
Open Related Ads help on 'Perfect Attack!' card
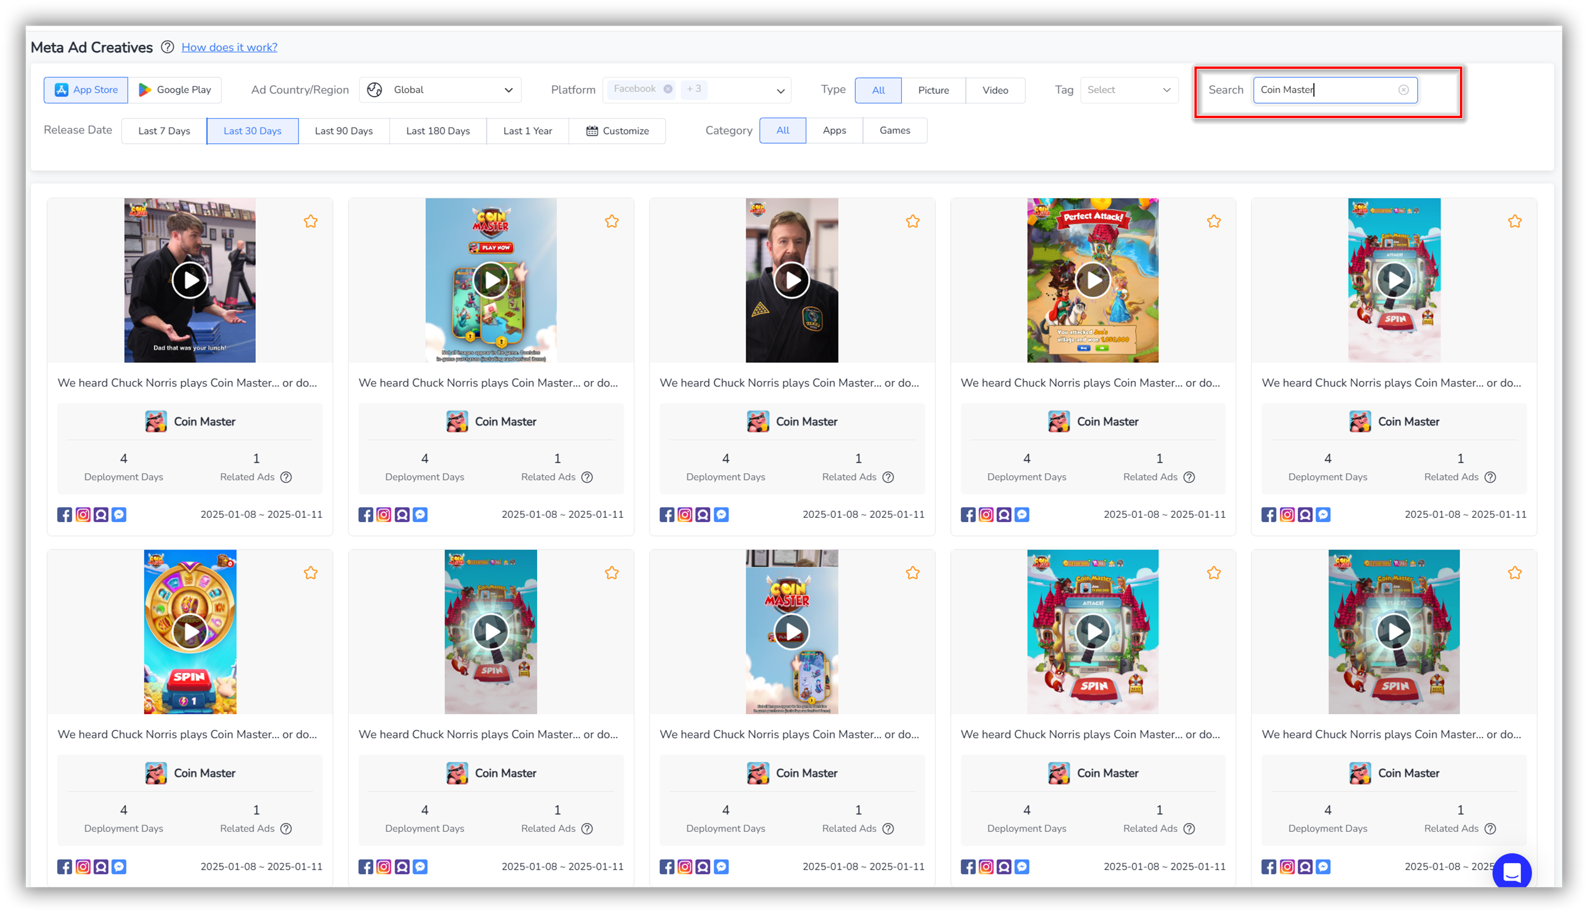(1189, 477)
